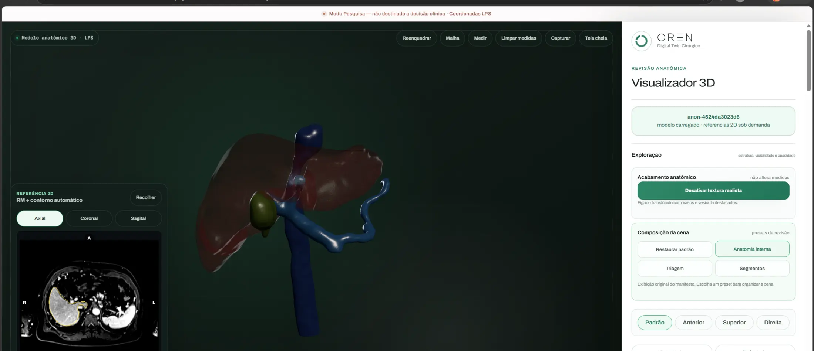Click the Digital Twin Cirúrgico subtitle
The height and width of the screenshot is (351, 814).
click(x=678, y=46)
